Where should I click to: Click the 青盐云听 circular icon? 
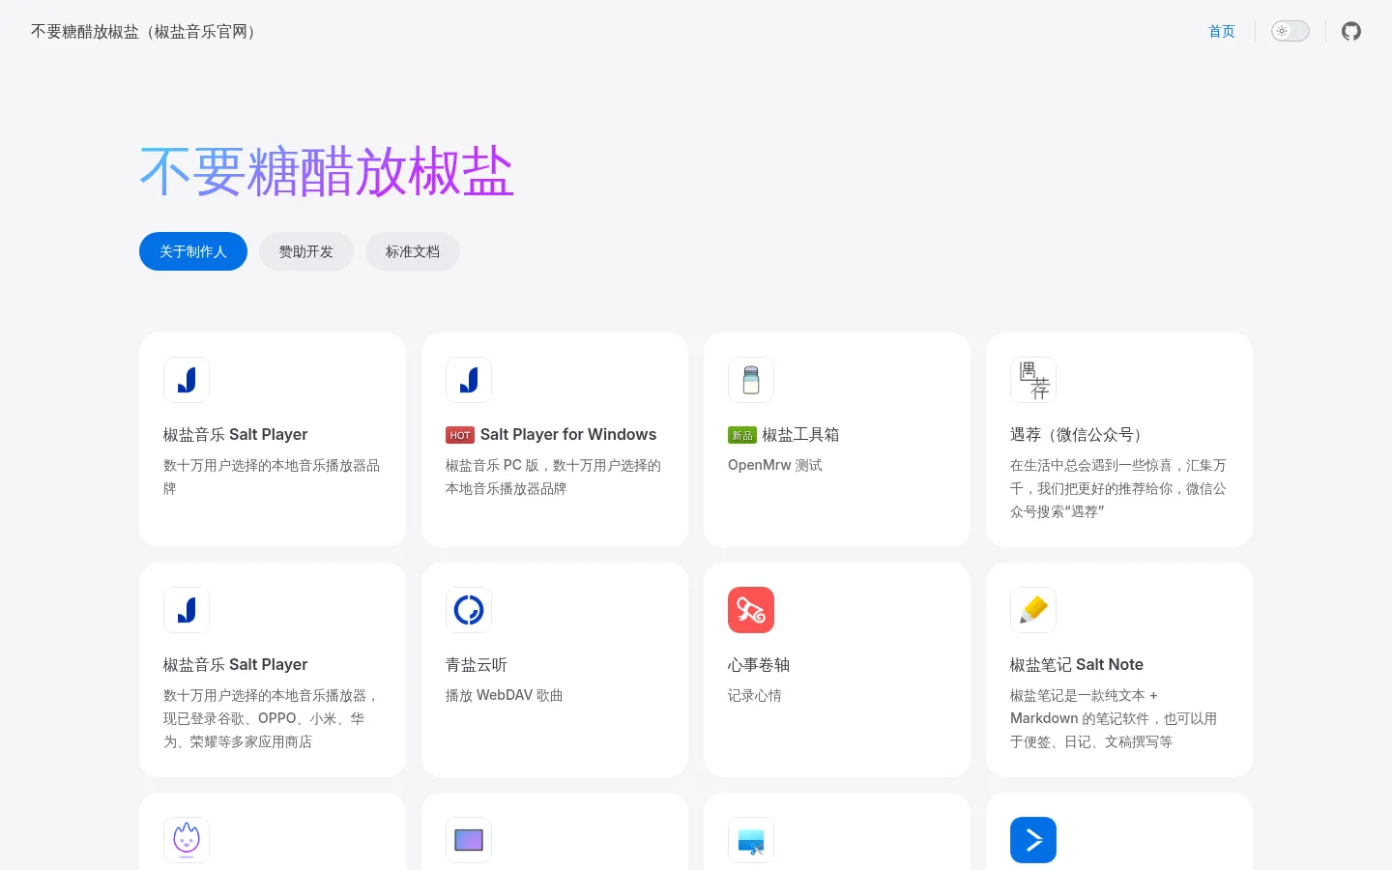[x=469, y=610]
